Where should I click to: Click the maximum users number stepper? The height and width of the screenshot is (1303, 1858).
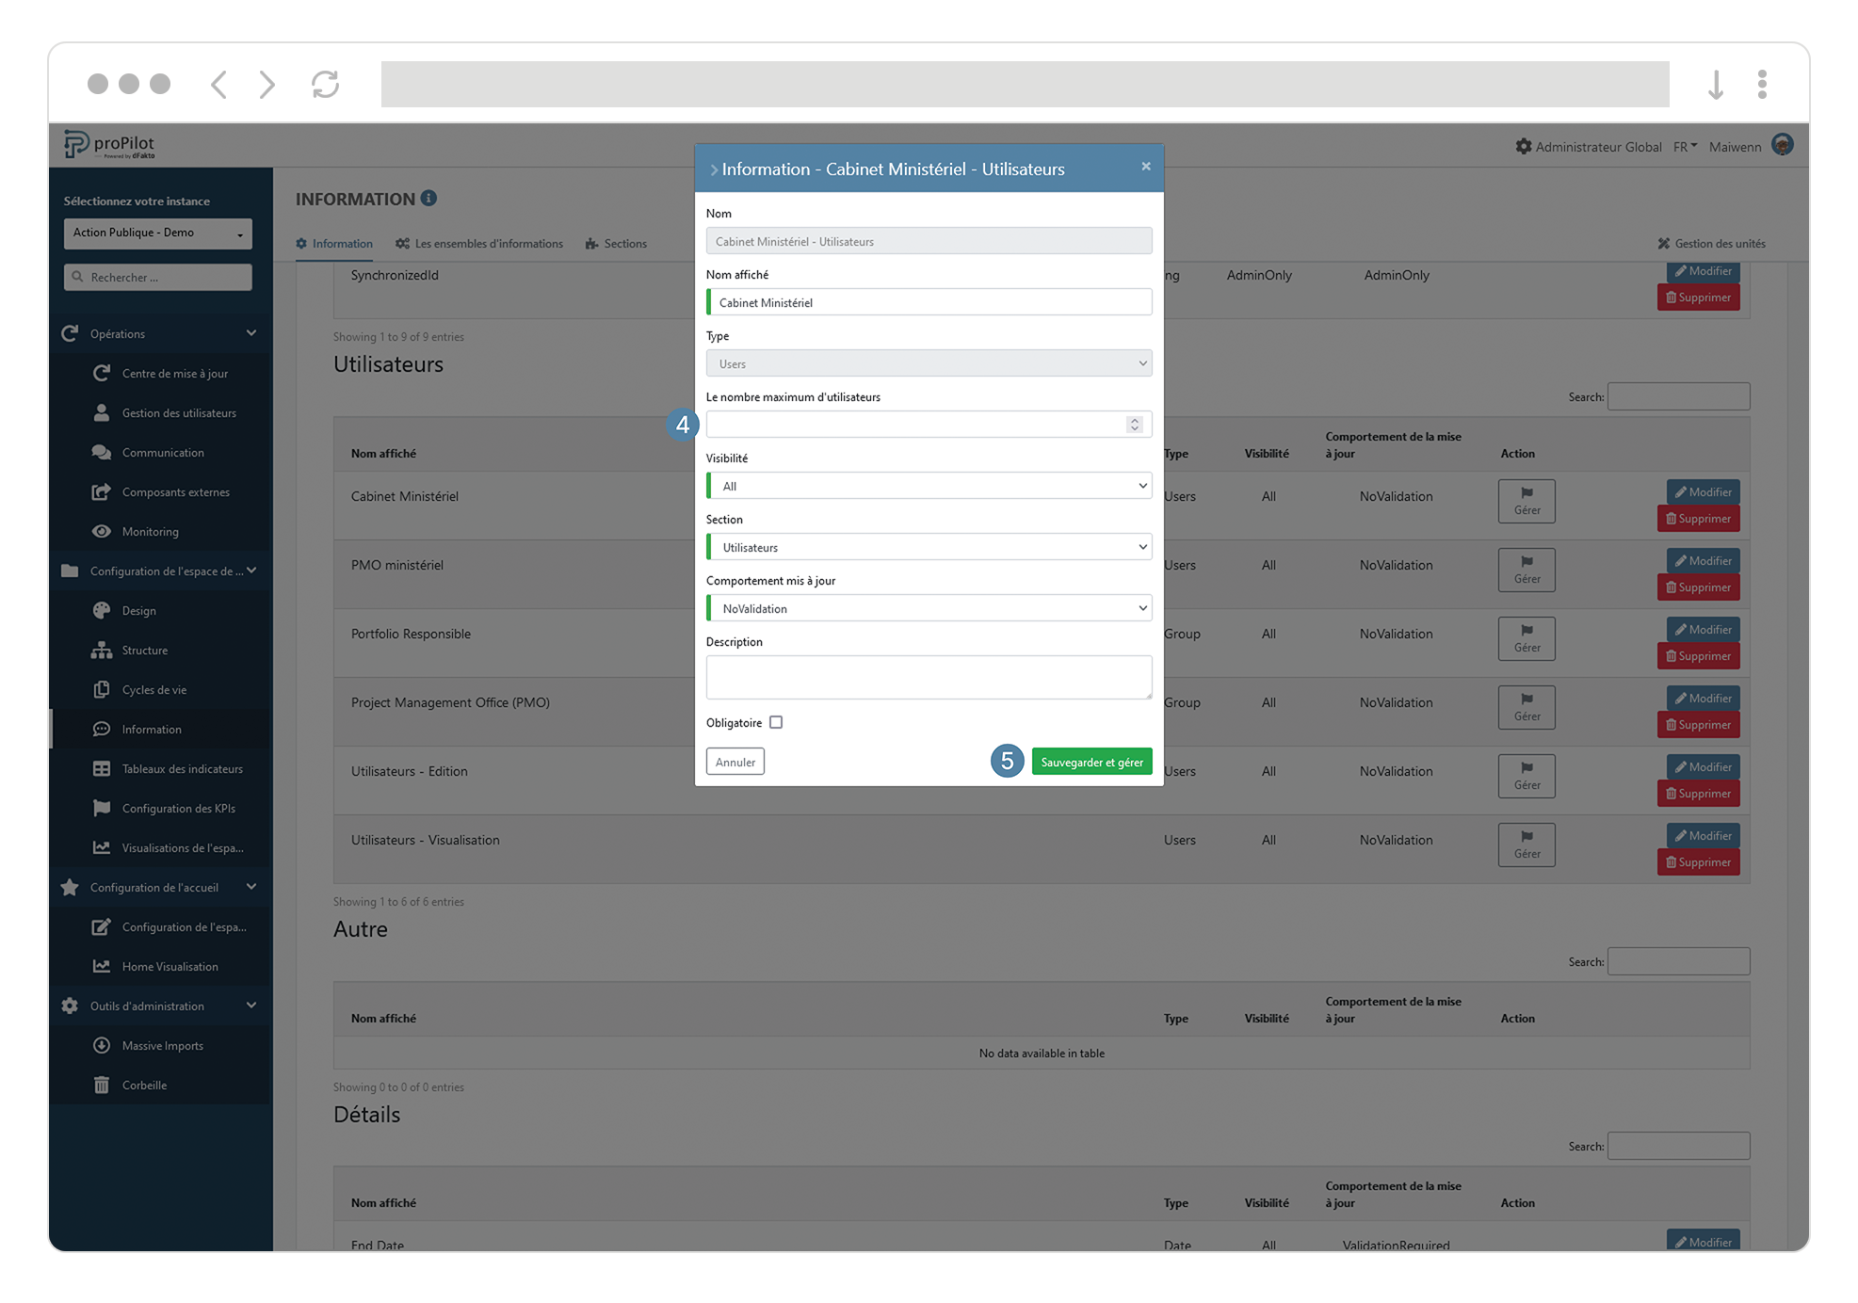click(1135, 425)
